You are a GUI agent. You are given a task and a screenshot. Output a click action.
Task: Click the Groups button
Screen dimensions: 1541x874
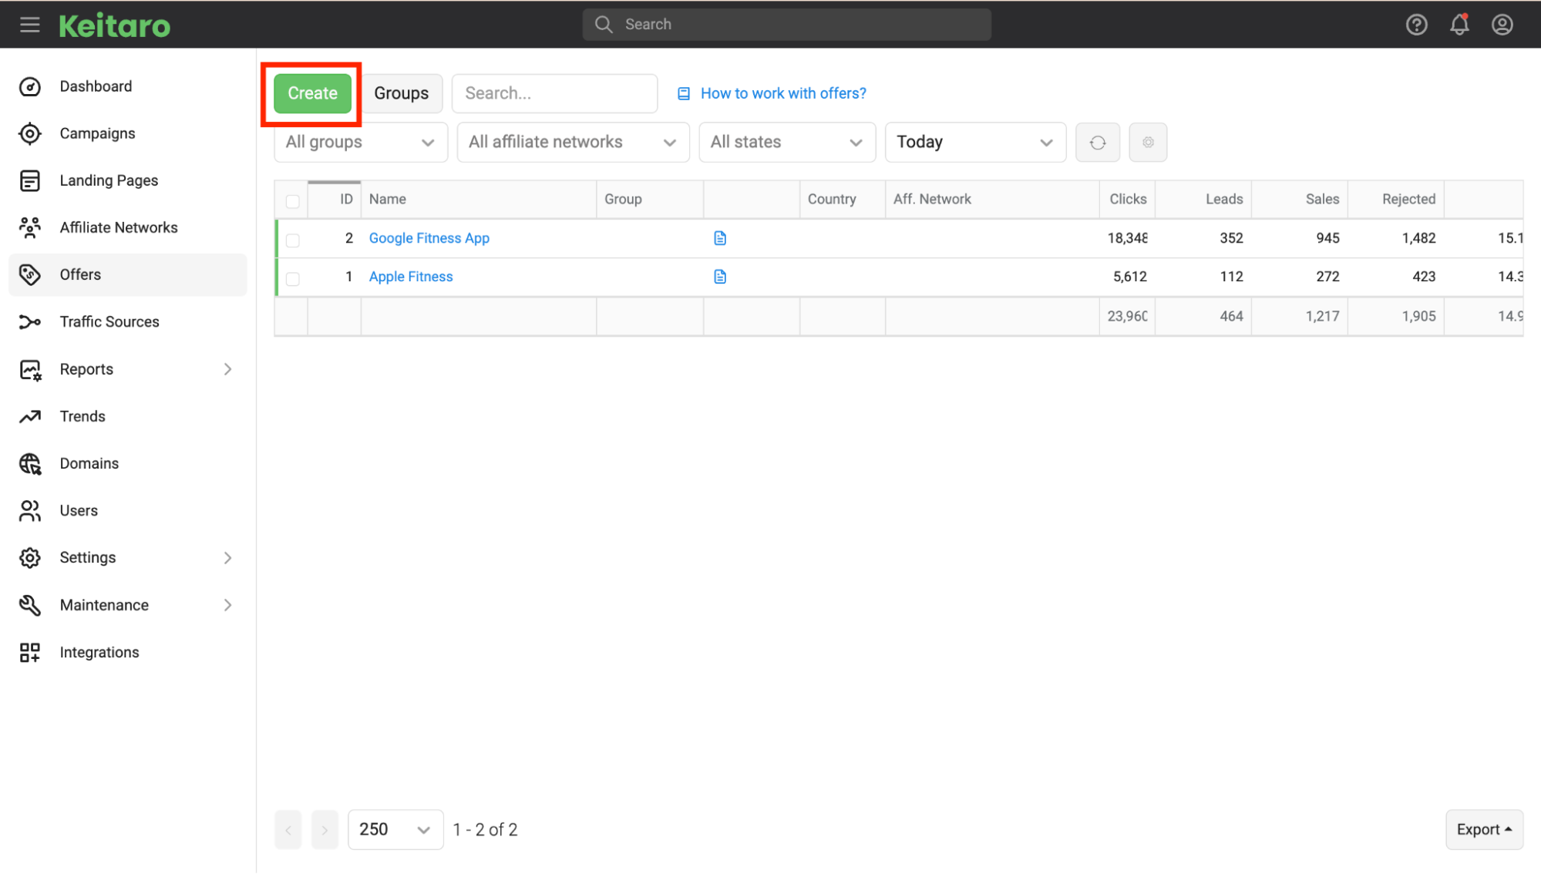(x=401, y=93)
